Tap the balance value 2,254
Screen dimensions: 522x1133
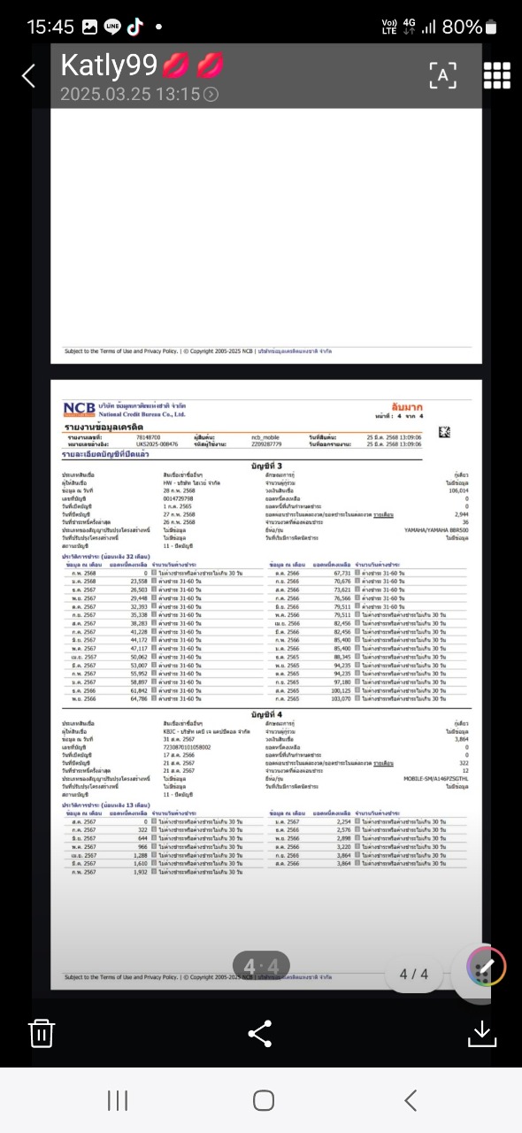345,821
